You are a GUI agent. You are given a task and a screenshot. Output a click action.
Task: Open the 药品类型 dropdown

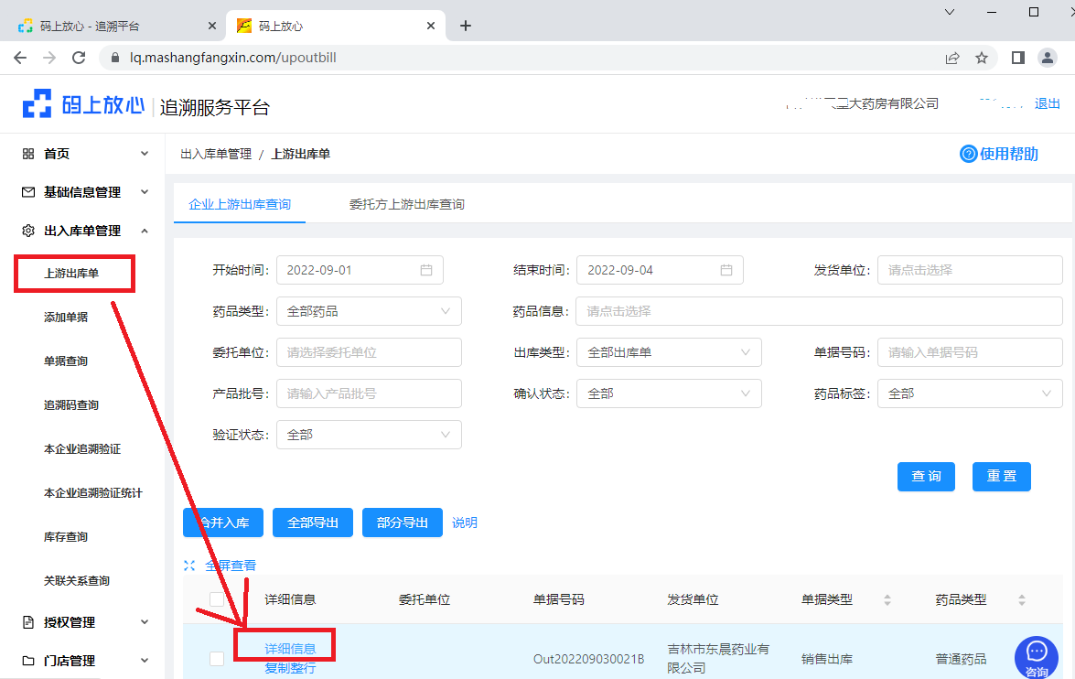pyautogui.click(x=369, y=311)
